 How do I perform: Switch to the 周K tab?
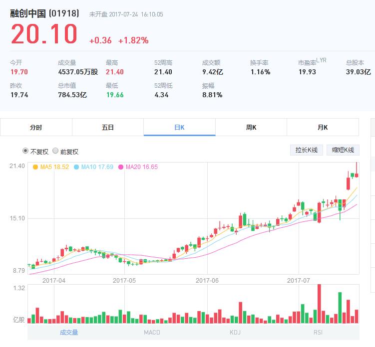pyautogui.click(x=251, y=127)
